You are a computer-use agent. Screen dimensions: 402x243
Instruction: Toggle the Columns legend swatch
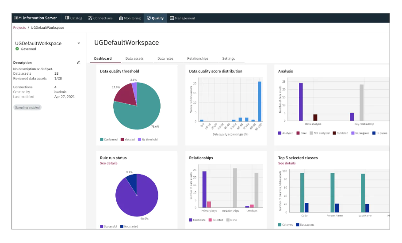[x=279, y=225]
